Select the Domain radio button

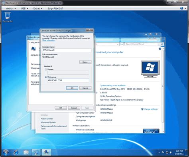46,70
